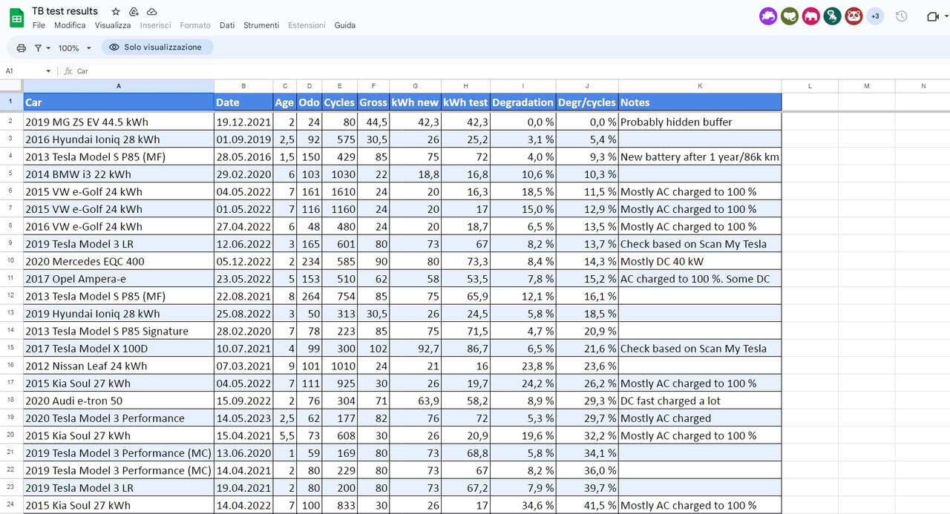Star the TB test results document
This screenshot has height=514, width=950.
pyautogui.click(x=116, y=11)
